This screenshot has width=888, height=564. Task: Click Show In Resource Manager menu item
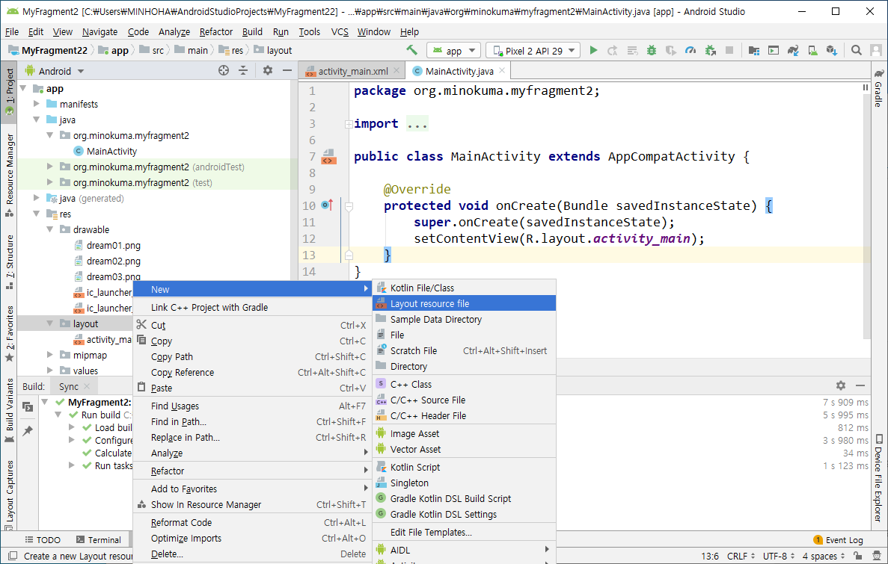253,504
